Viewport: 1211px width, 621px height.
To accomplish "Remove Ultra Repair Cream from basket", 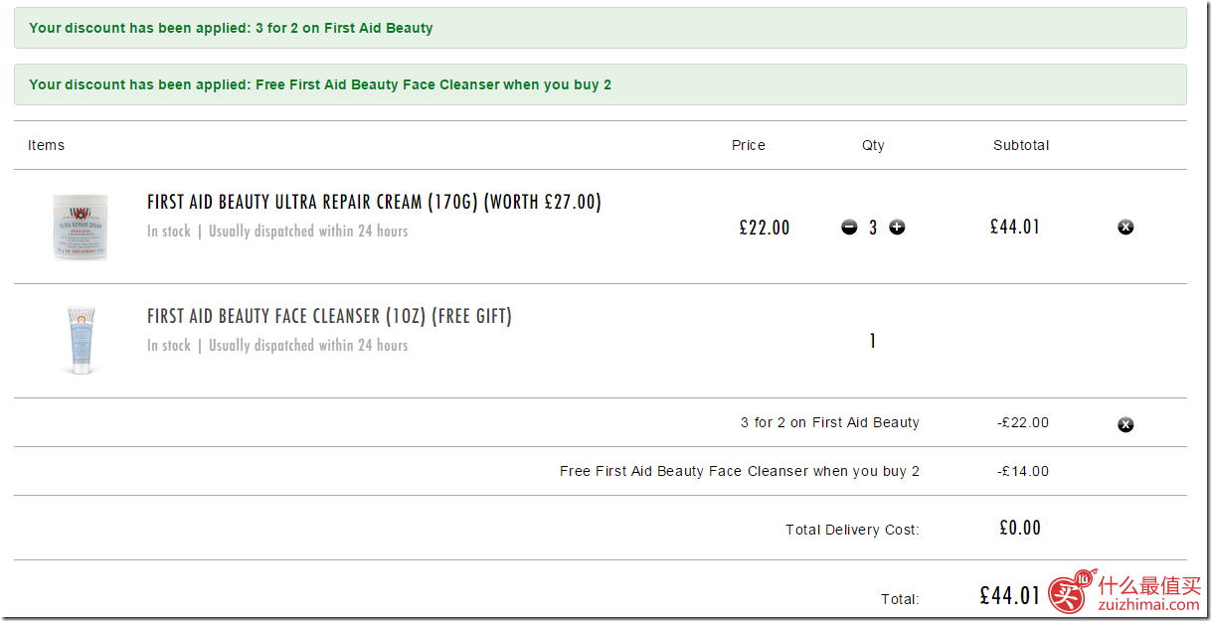I will point(1125,228).
